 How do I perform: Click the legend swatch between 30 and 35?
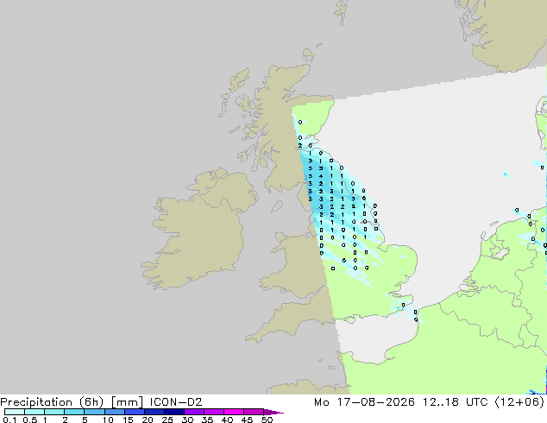(194, 412)
